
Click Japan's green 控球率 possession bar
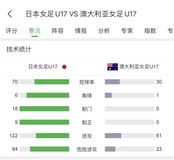(52, 82)
